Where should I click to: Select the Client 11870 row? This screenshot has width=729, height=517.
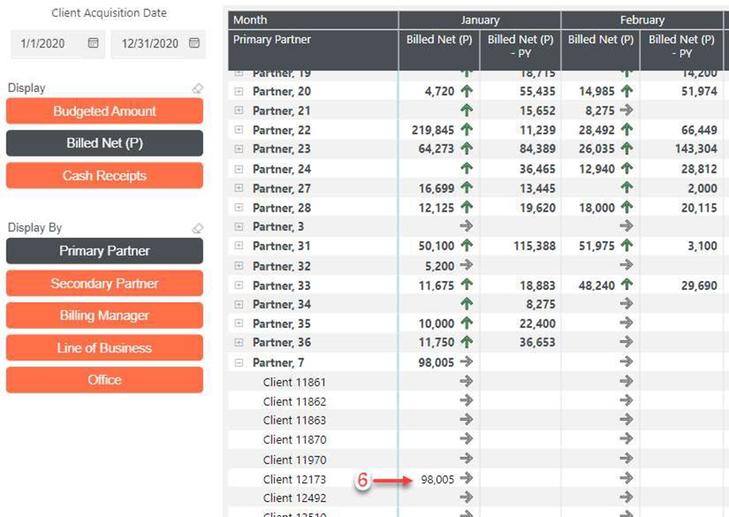(294, 439)
